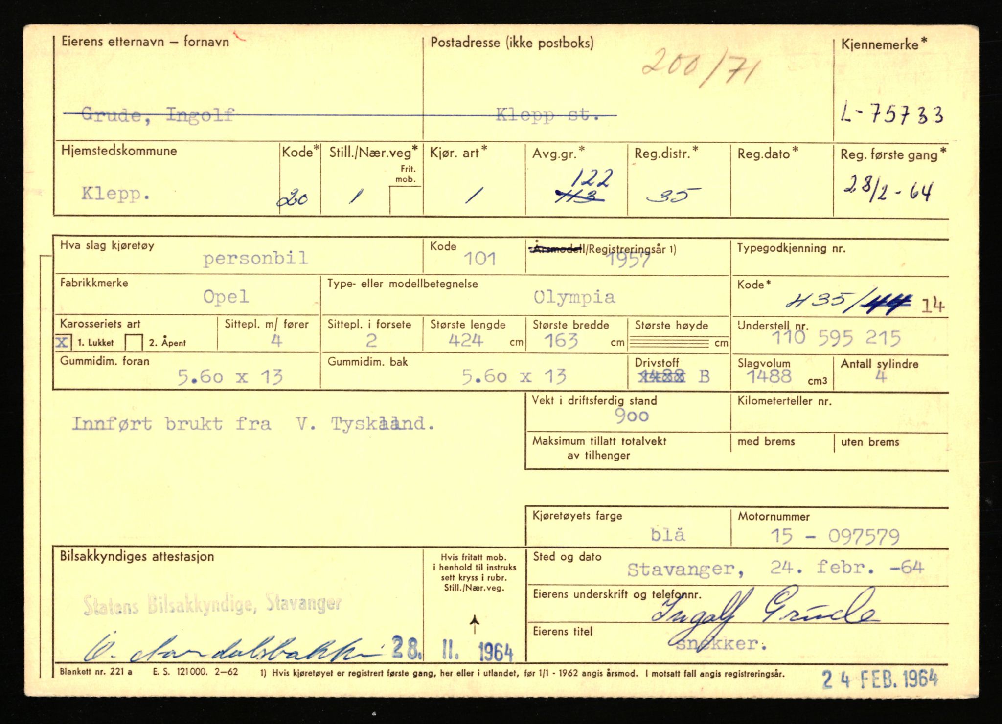This screenshot has height=724, width=1002.
Task: Click the registration year '1957'
Action: pos(629,261)
